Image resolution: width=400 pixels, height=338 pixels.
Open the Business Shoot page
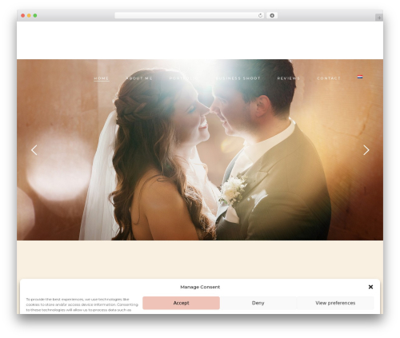238,78
